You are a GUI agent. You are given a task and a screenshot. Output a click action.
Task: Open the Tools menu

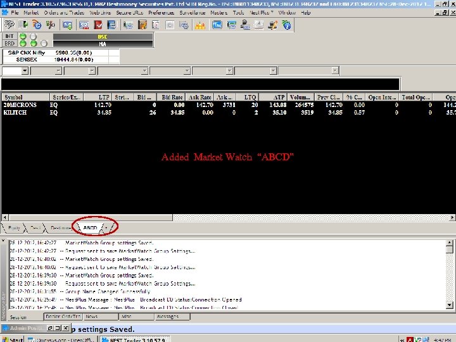(x=238, y=13)
